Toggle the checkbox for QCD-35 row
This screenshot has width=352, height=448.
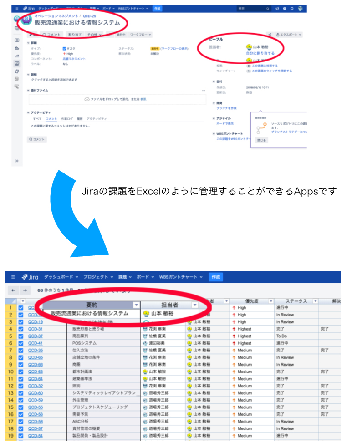[21, 351]
